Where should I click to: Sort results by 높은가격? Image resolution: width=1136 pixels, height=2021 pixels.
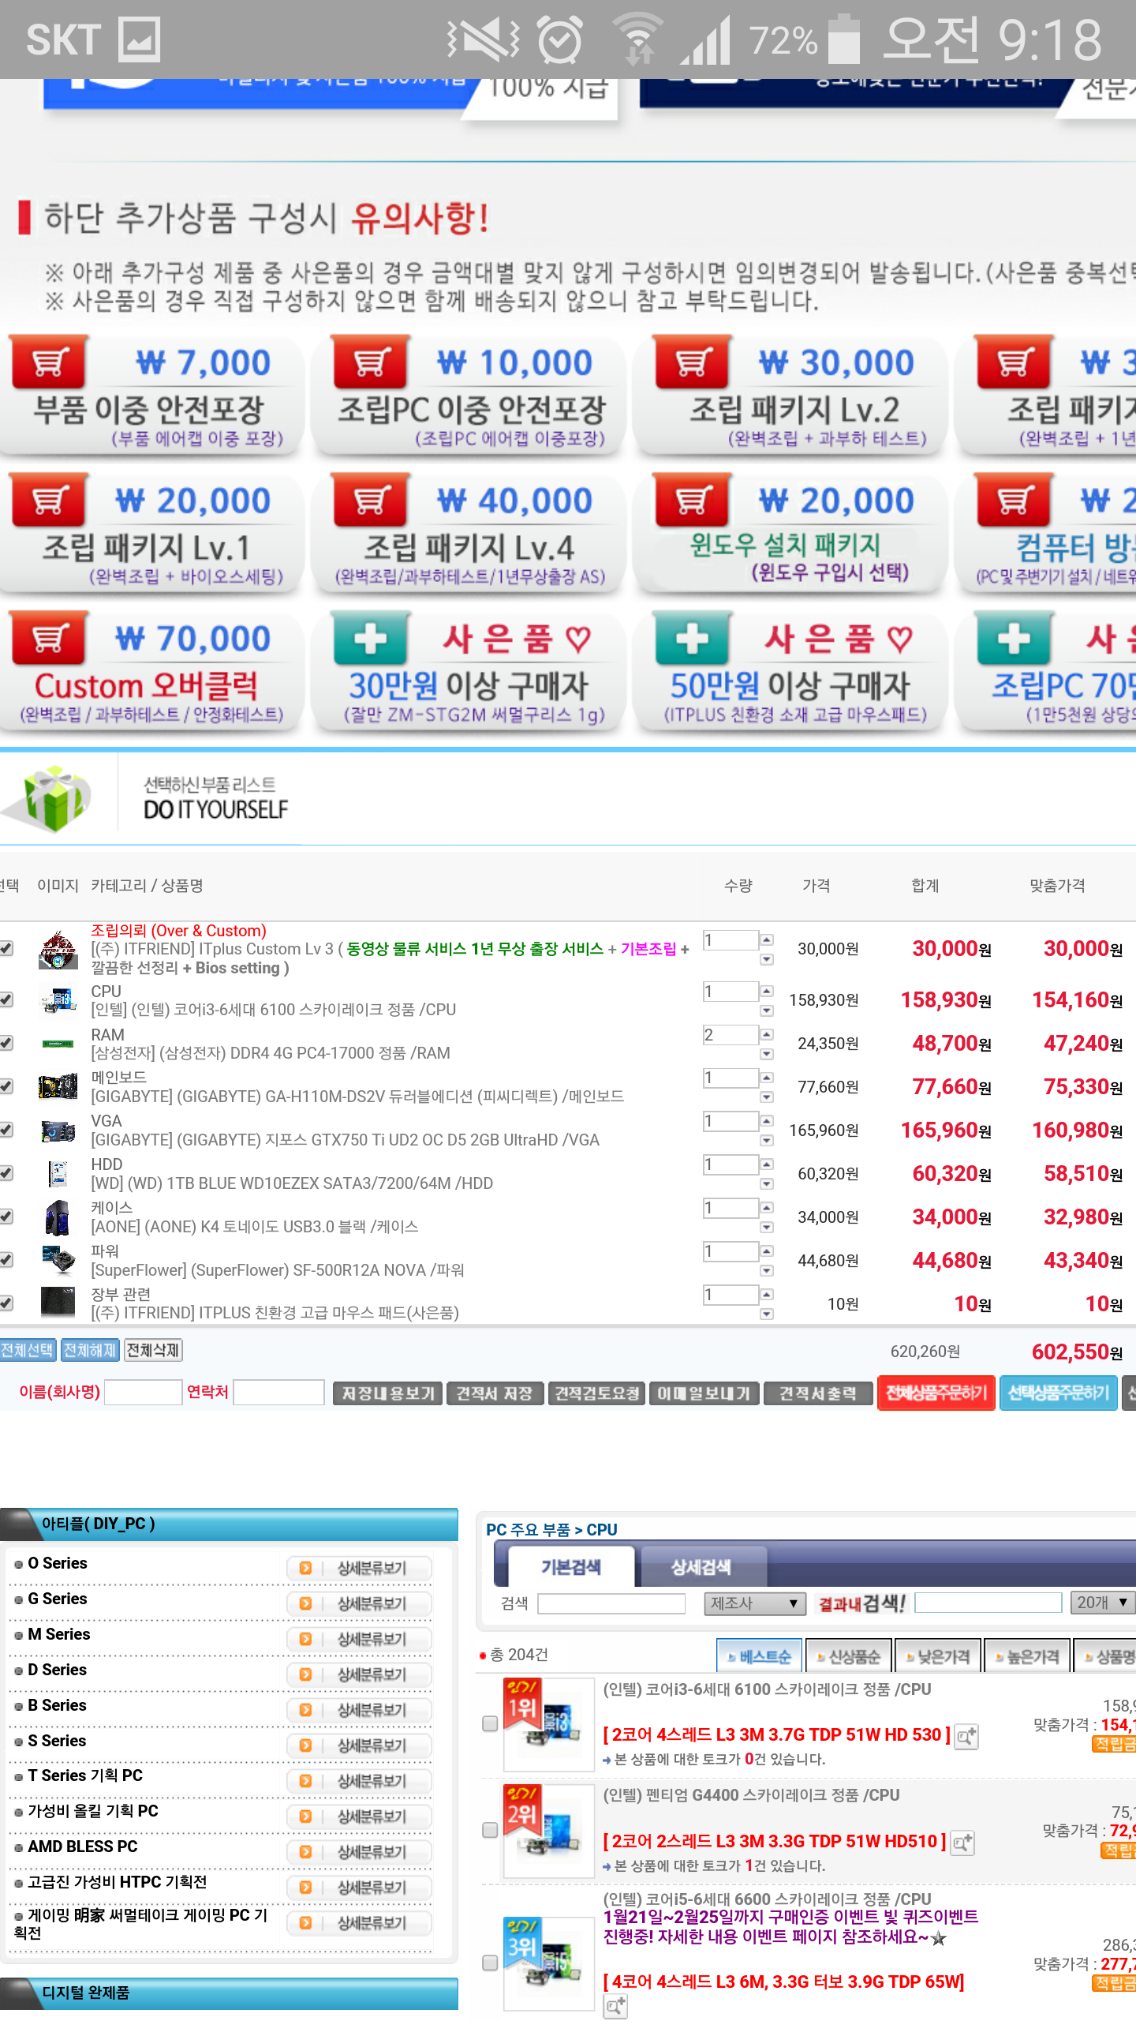(x=1027, y=1656)
